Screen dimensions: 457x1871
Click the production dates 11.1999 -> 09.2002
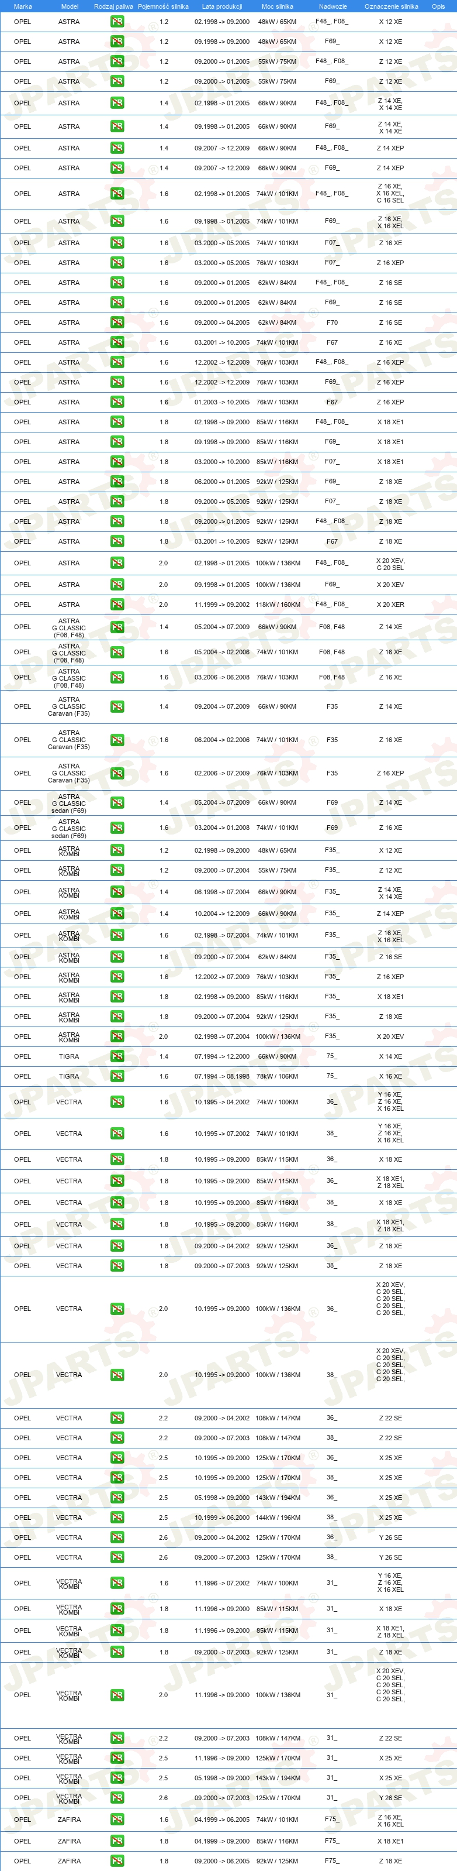222,605
